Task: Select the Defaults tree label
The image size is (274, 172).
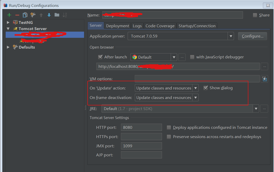Action: [27, 47]
